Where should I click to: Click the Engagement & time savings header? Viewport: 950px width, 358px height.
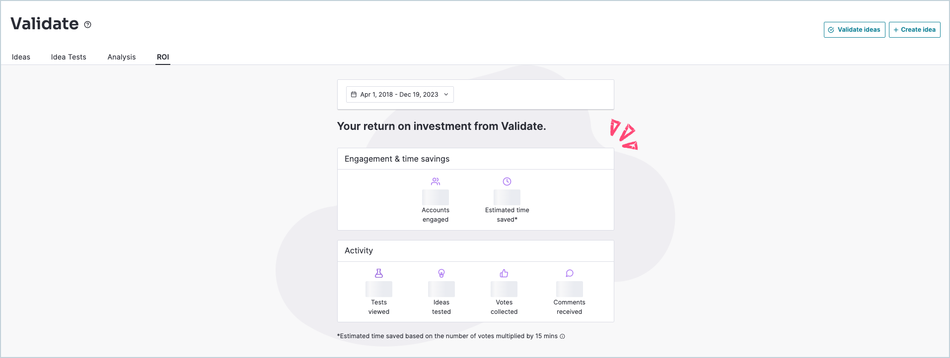tap(397, 159)
